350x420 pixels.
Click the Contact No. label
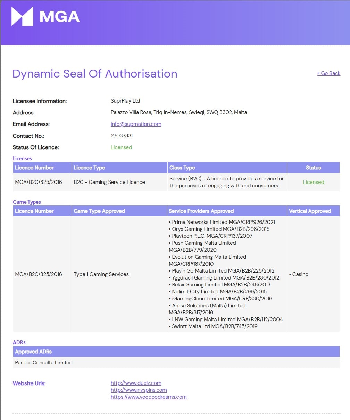[x=28, y=136]
